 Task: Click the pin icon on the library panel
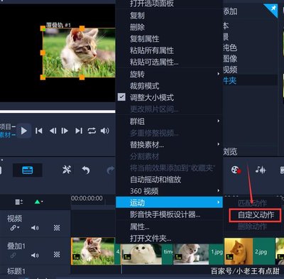coord(273,9)
